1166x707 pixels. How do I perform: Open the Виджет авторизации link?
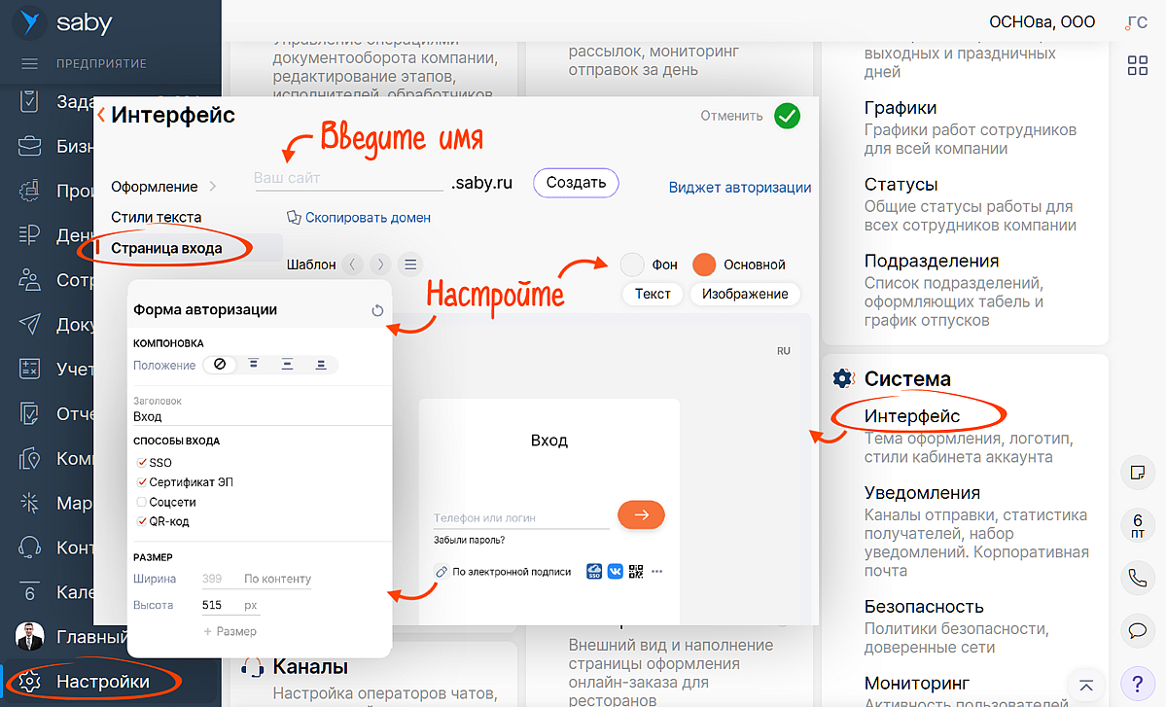tap(739, 188)
